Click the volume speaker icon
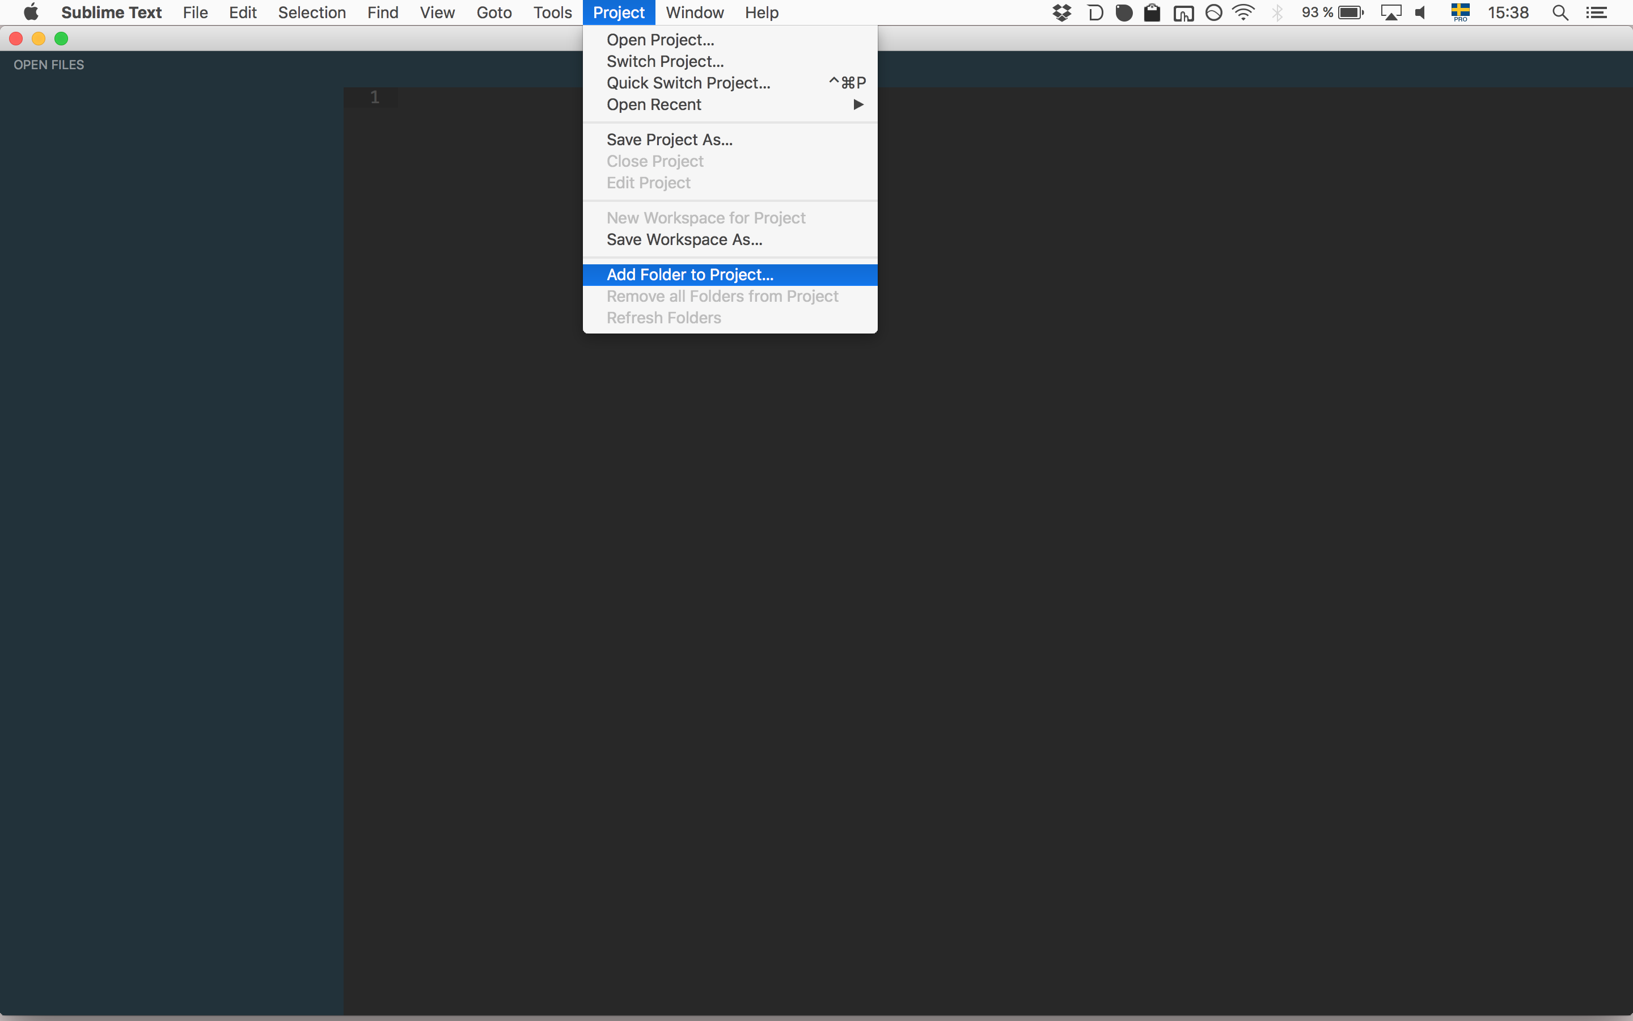1633x1021 pixels. point(1421,13)
